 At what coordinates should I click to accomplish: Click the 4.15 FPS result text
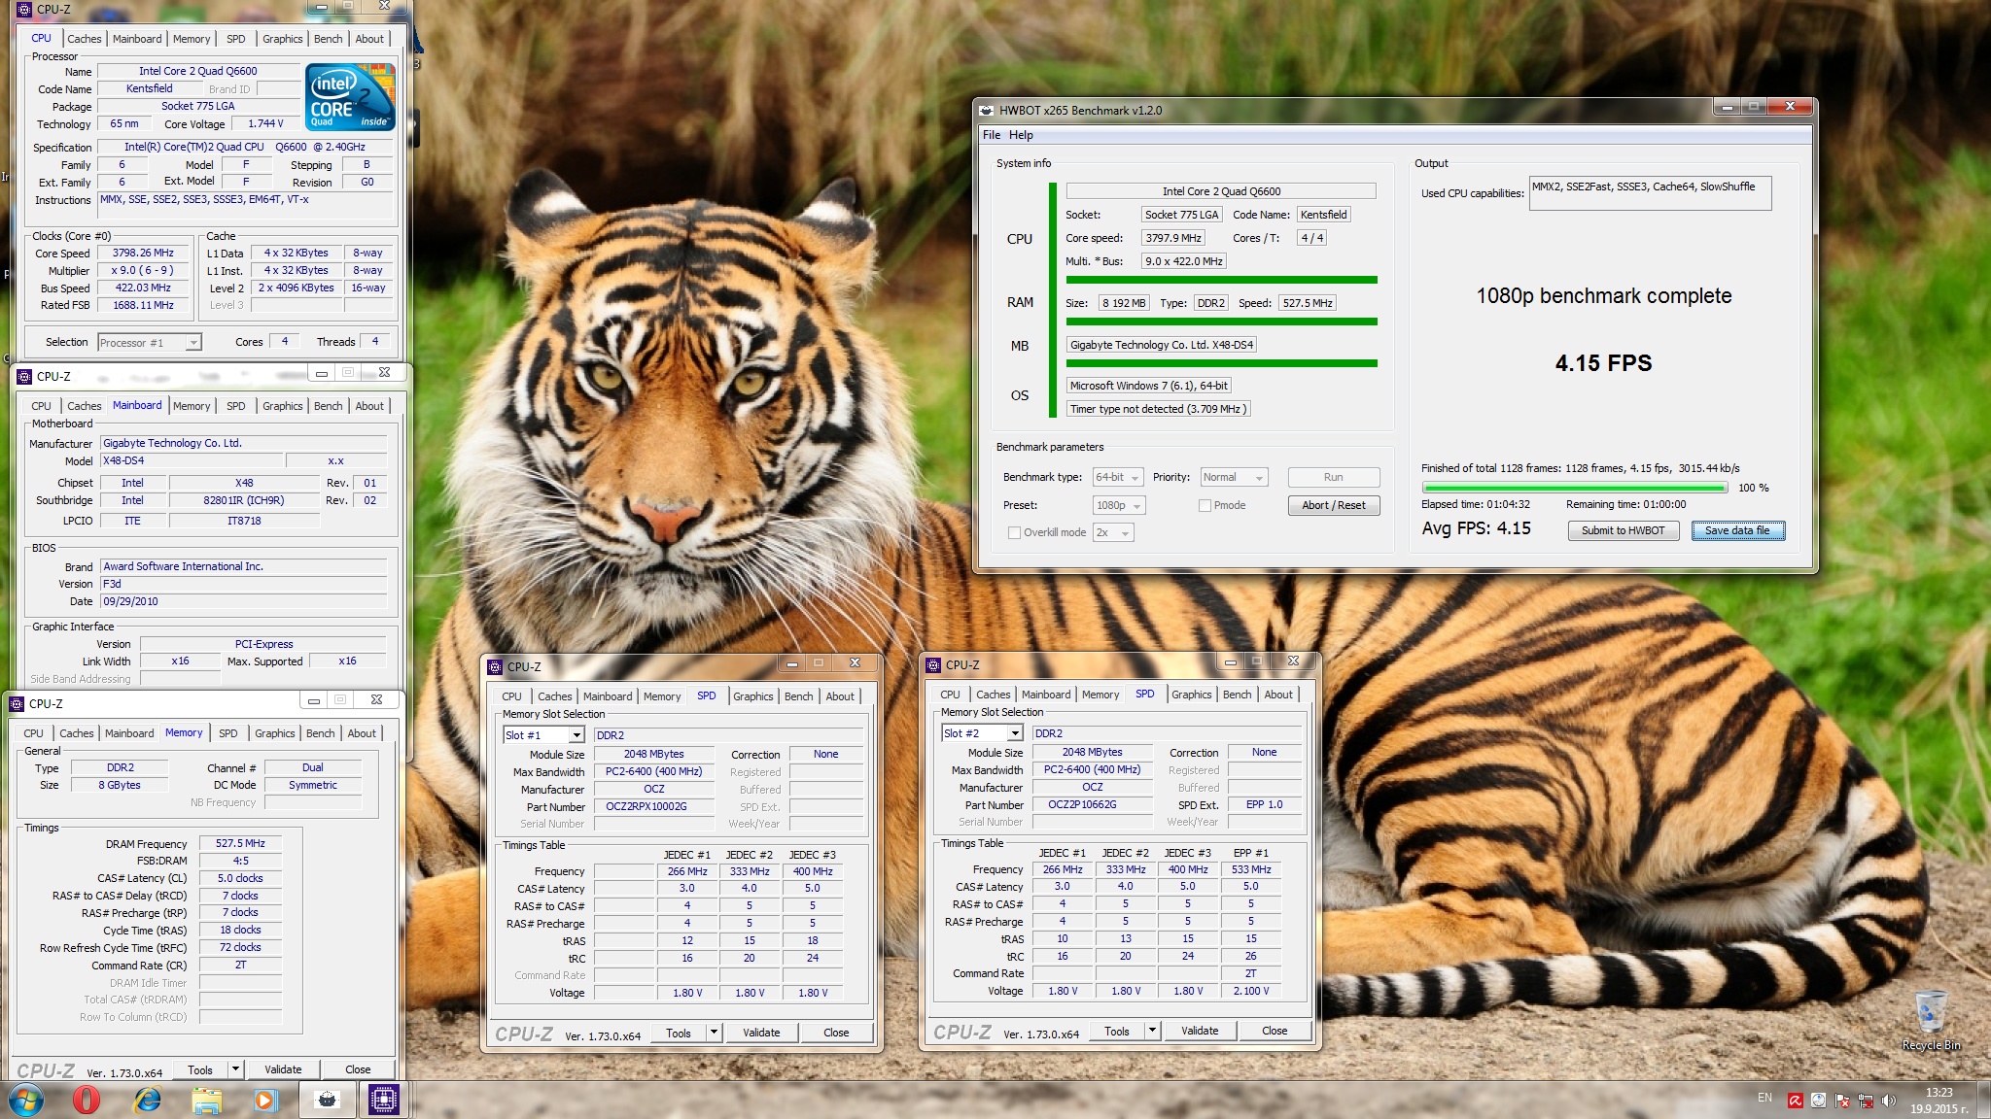[1603, 363]
